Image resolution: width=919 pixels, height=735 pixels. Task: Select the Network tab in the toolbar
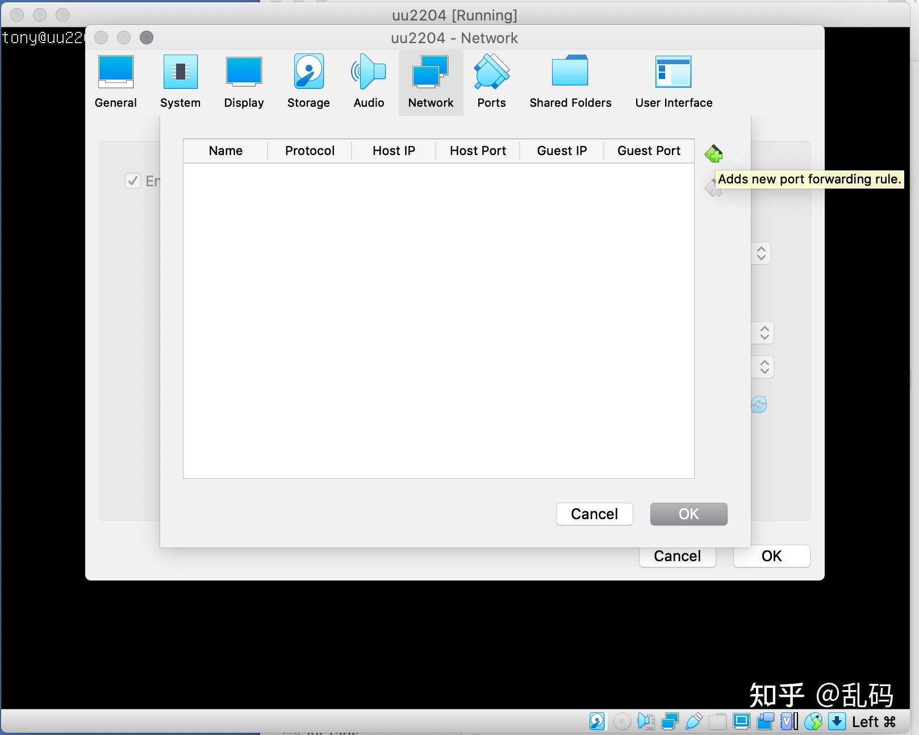pos(431,80)
